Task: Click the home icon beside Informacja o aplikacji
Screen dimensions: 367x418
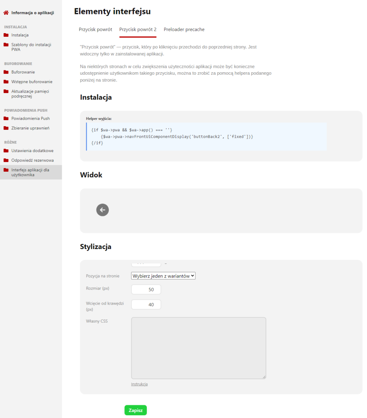Action: (6, 13)
